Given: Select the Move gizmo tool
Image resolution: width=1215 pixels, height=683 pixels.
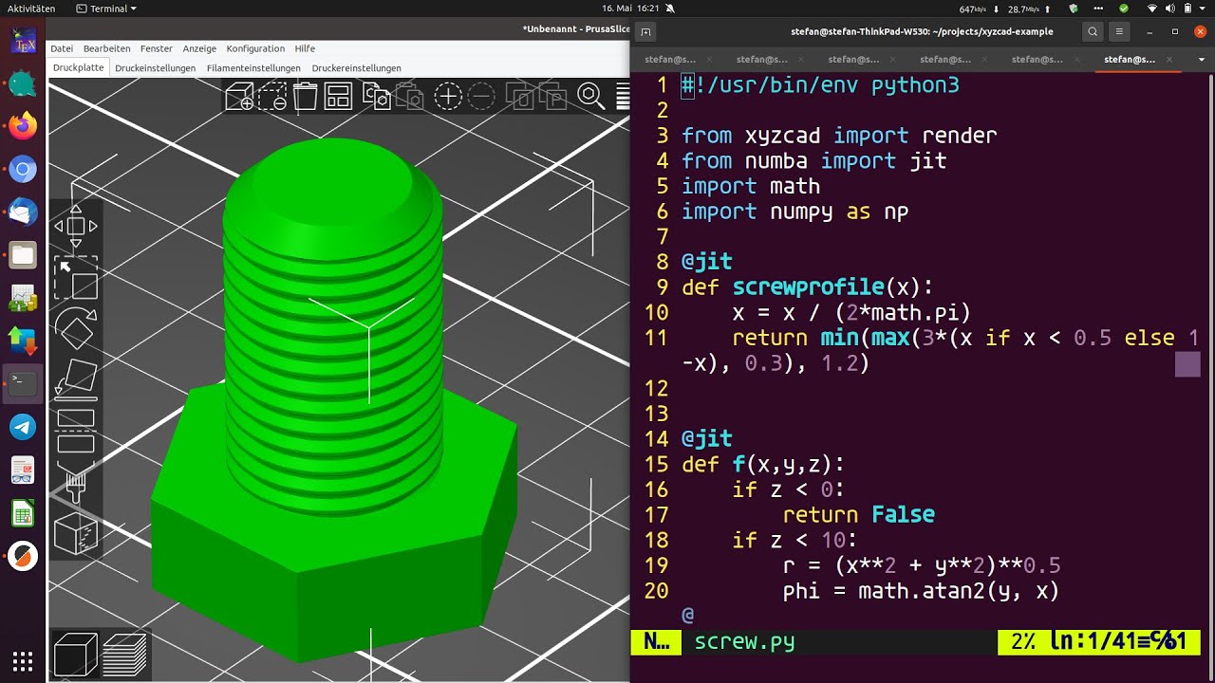Looking at the screenshot, I should (x=76, y=227).
